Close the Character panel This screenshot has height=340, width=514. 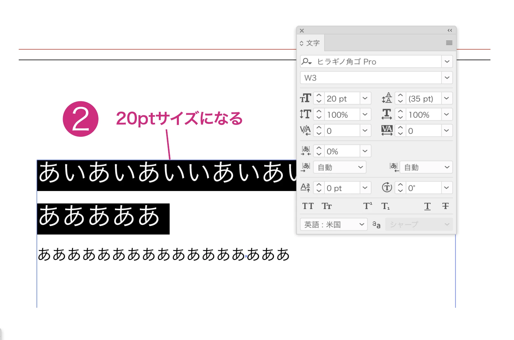(x=302, y=31)
